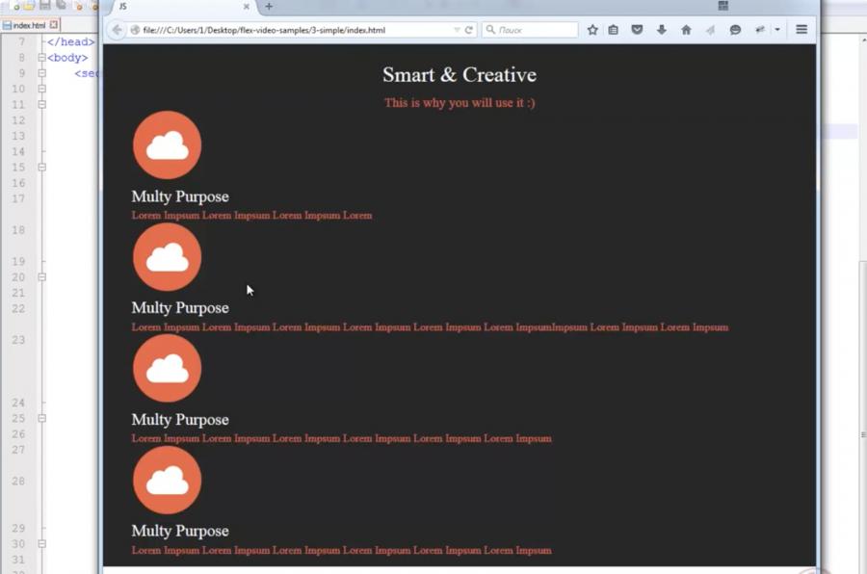The width and height of the screenshot is (867, 574).
Task: Click the browser back arrow button
Action: coord(118,30)
